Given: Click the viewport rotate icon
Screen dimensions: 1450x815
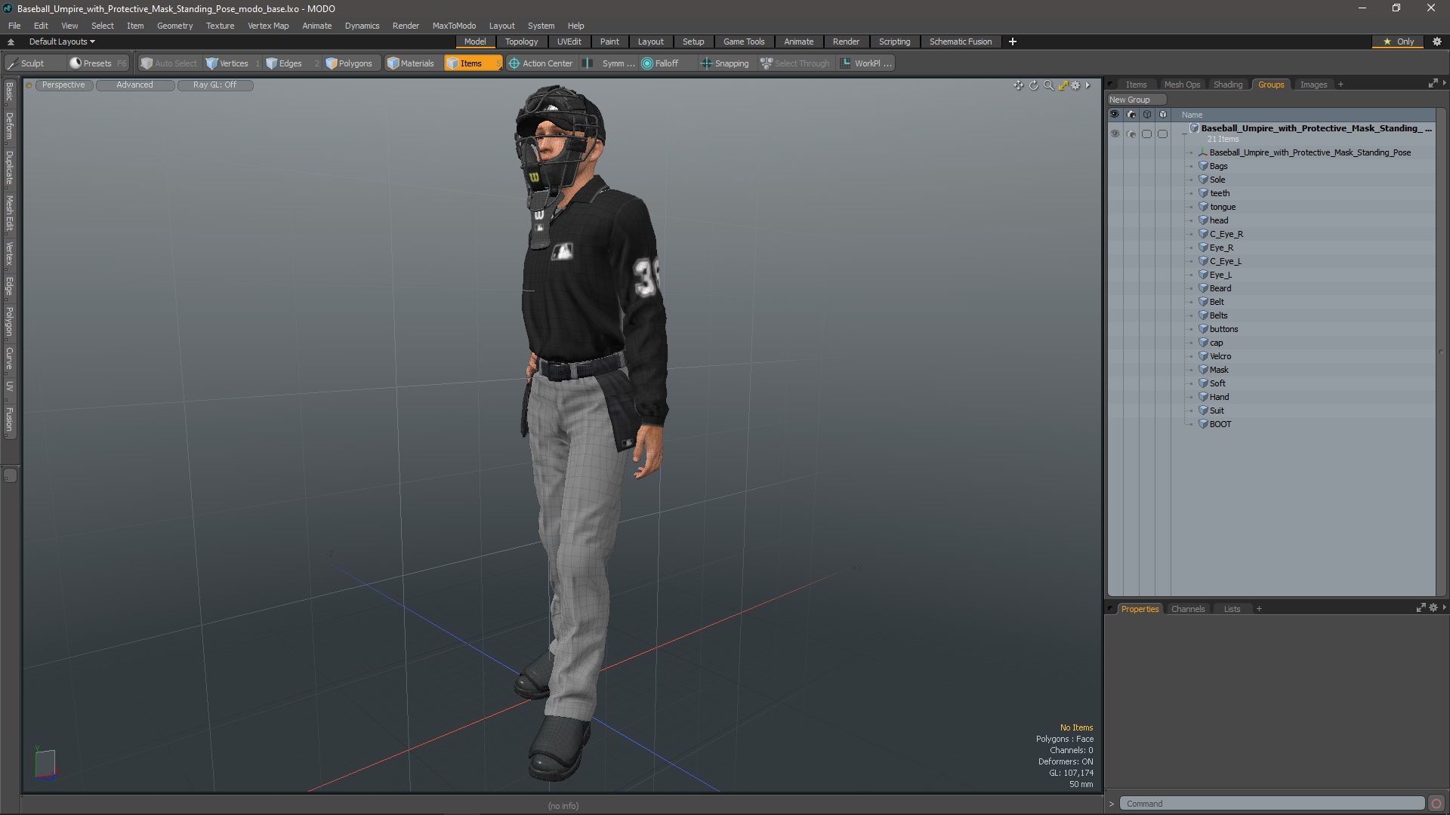Looking at the screenshot, I should click(x=1033, y=85).
